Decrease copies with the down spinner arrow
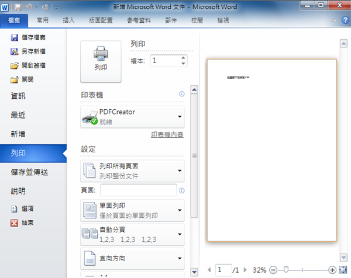 click(x=183, y=64)
